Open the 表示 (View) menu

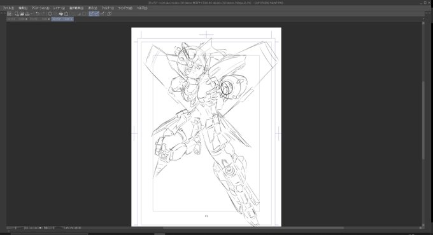click(x=92, y=8)
